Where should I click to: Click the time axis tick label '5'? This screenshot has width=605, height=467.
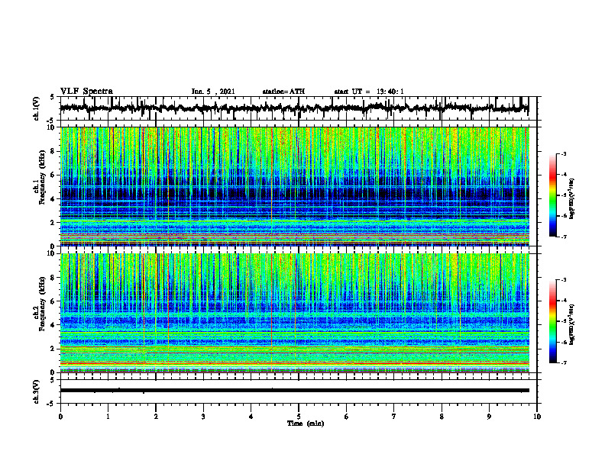299,417
